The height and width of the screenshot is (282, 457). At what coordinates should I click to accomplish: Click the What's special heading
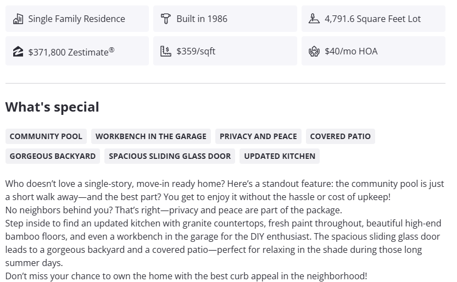[52, 107]
